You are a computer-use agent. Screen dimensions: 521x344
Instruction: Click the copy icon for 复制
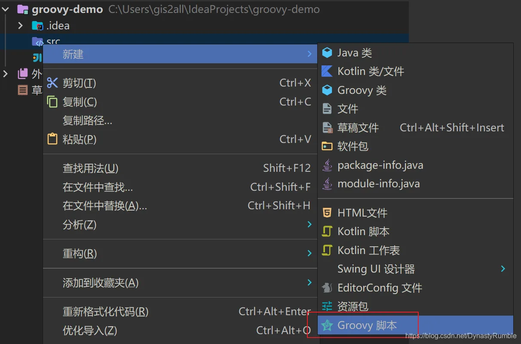pyautogui.click(x=52, y=102)
